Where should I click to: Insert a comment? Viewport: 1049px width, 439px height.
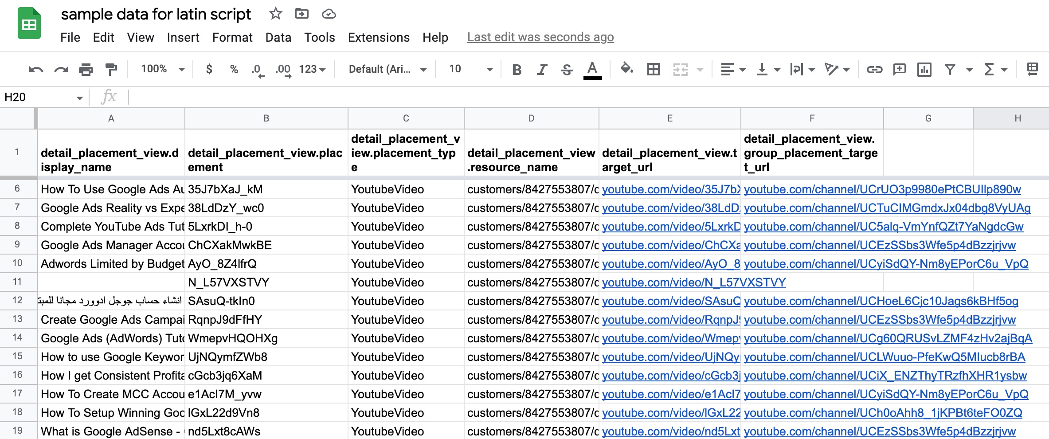point(900,69)
